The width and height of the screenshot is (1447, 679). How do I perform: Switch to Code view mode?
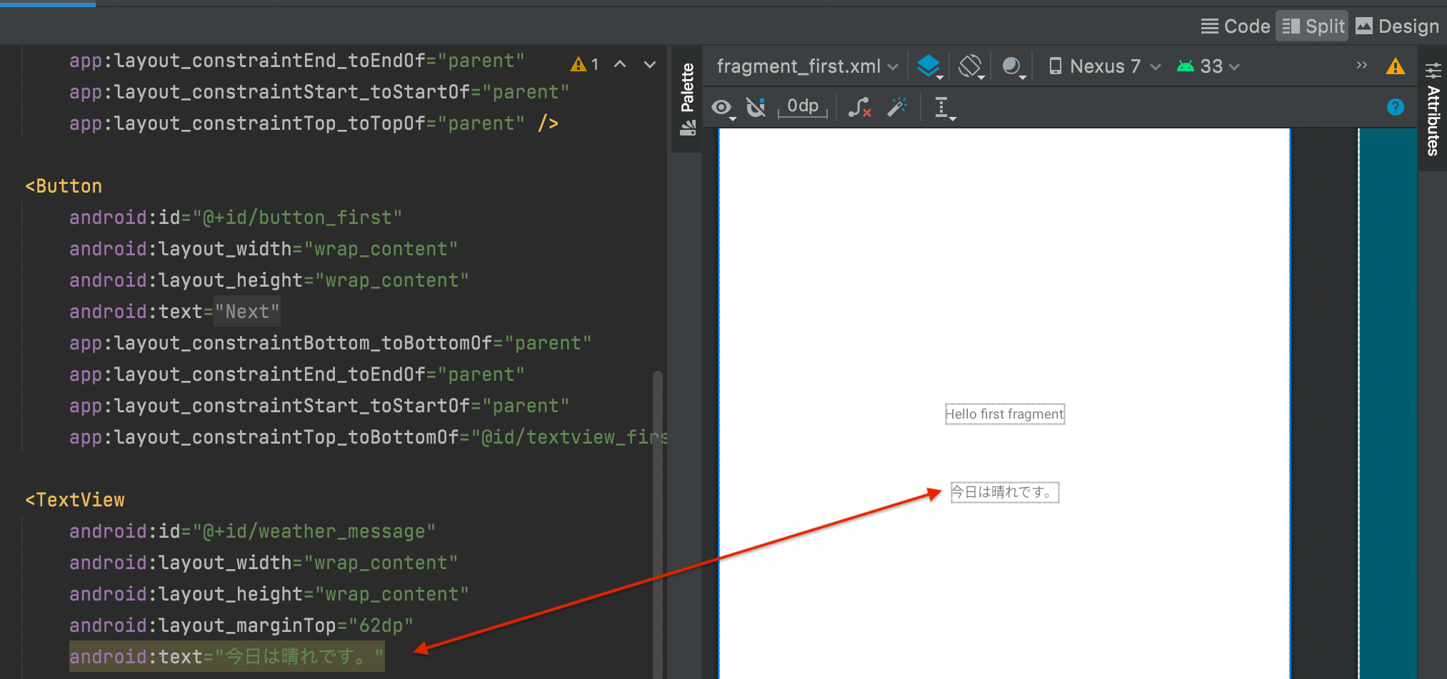pyautogui.click(x=1236, y=26)
